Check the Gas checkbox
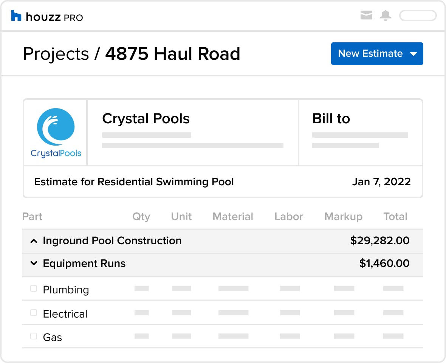This screenshot has height=363, width=446. [34, 336]
